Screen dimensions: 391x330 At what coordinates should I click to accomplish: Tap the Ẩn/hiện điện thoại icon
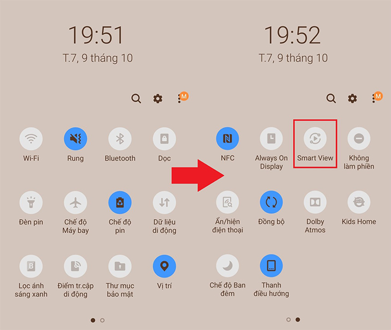pyautogui.click(x=228, y=202)
